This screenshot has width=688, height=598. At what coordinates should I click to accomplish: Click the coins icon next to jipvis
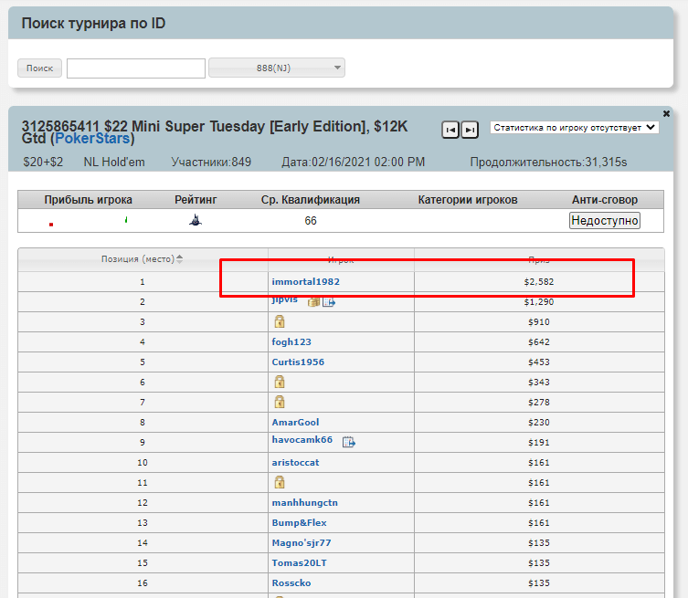point(313,302)
